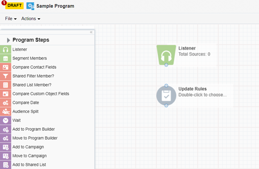Click the Add to Campaign icon
The height and width of the screenshot is (169, 259).
[5, 147]
